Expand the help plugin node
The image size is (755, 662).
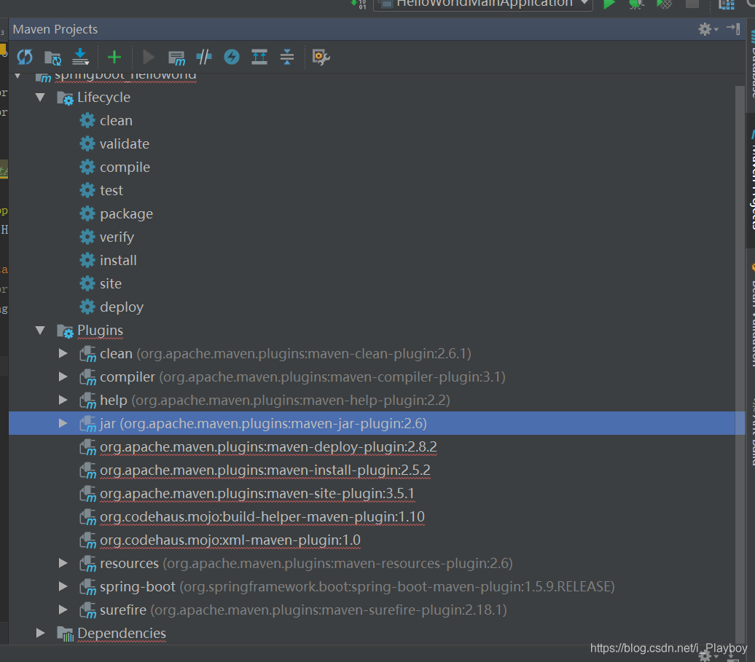63,400
